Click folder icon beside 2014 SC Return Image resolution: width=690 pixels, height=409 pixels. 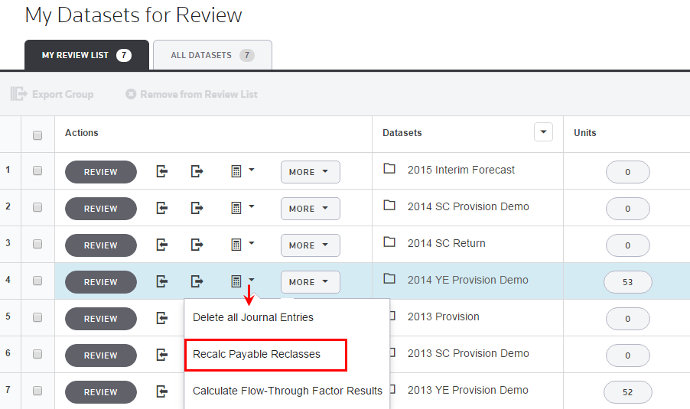(x=389, y=242)
